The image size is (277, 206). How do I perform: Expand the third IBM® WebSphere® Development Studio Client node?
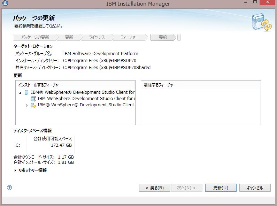(27, 105)
